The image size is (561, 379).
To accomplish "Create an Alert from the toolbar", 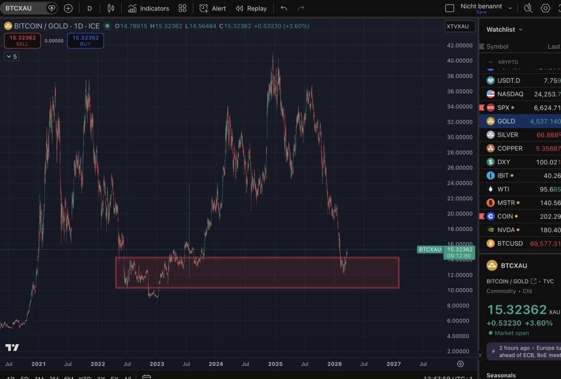I will [x=213, y=8].
